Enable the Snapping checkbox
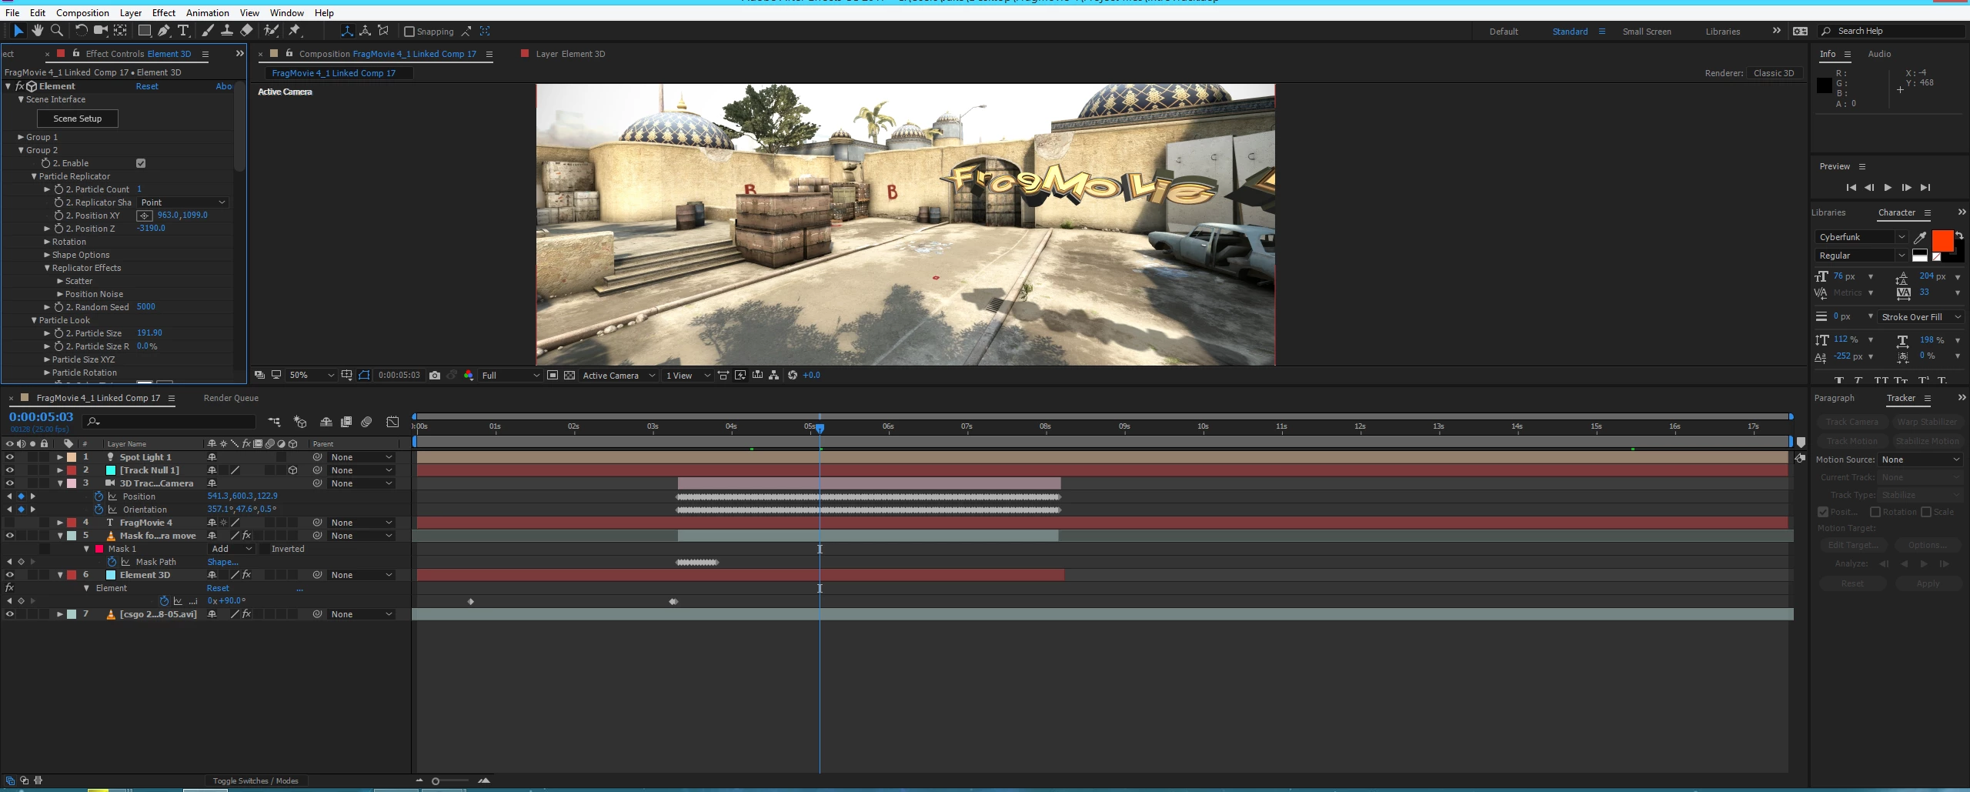Viewport: 1970px width, 792px height. [x=409, y=32]
